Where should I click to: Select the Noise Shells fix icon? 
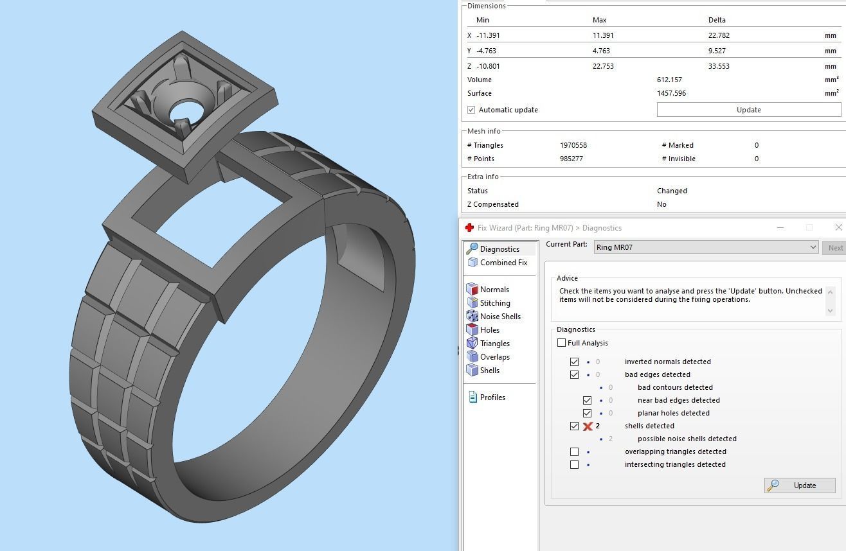point(472,316)
